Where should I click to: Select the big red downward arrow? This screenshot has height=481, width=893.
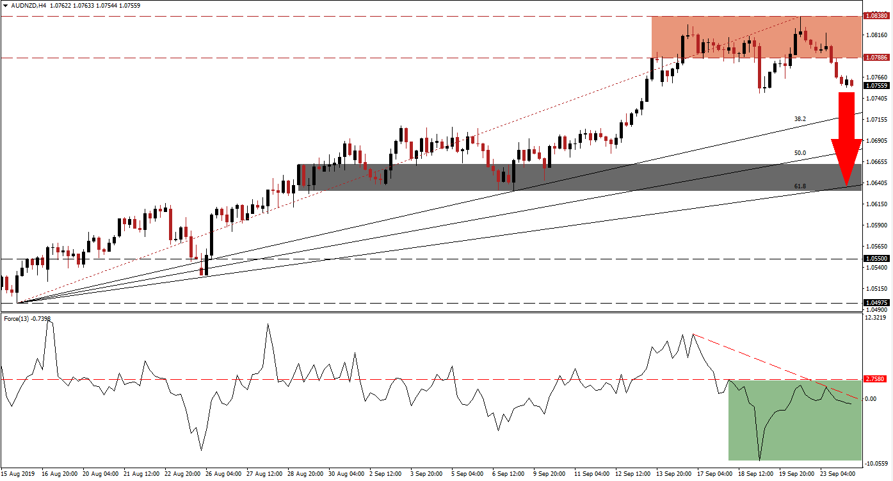[847, 139]
